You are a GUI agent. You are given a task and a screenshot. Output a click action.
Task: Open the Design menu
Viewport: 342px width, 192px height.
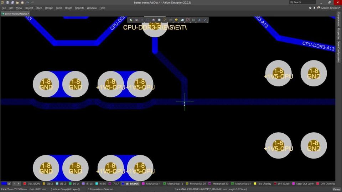point(49,8)
